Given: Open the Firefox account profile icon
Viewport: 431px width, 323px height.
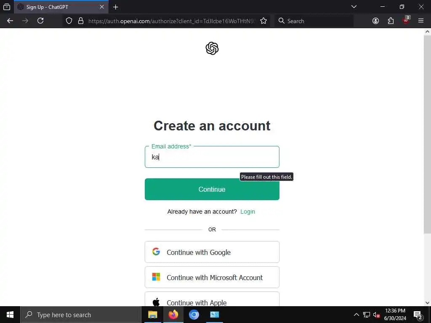Looking at the screenshot, I should (x=375, y=21).
